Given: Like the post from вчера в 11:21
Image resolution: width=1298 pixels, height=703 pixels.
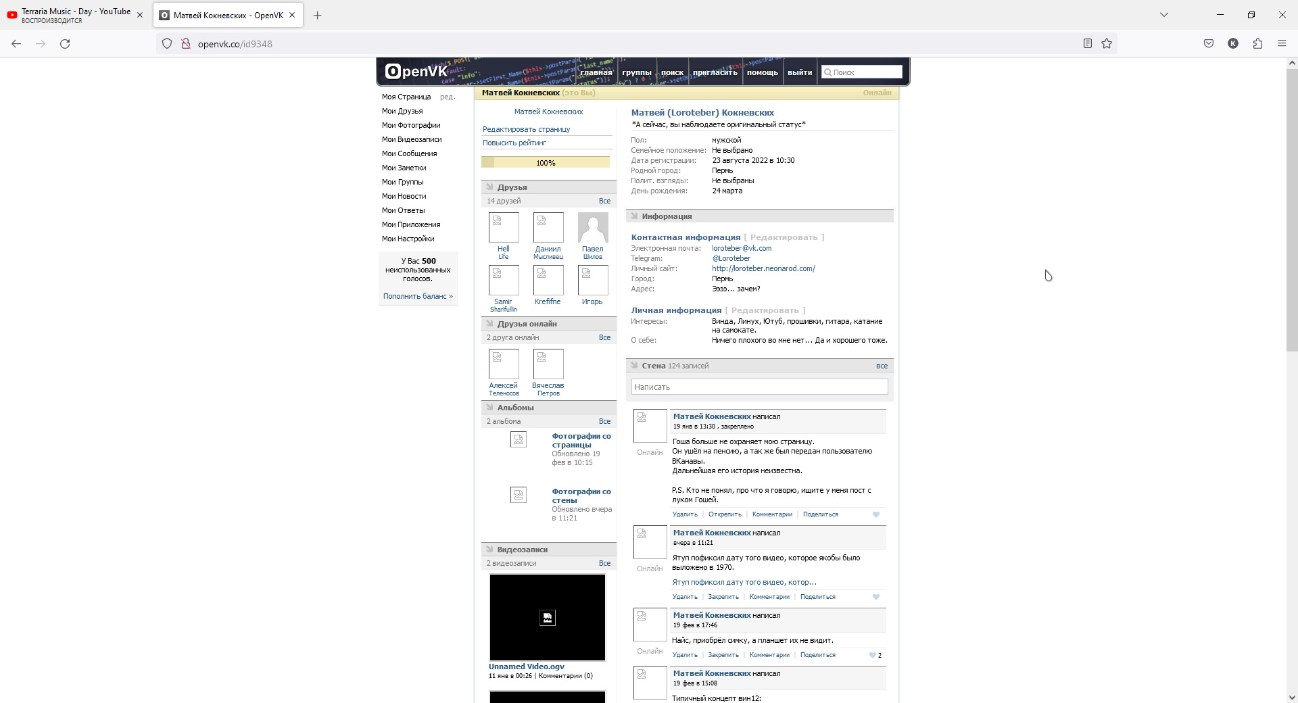Looking at the screenshot, I should click(876, 597).
